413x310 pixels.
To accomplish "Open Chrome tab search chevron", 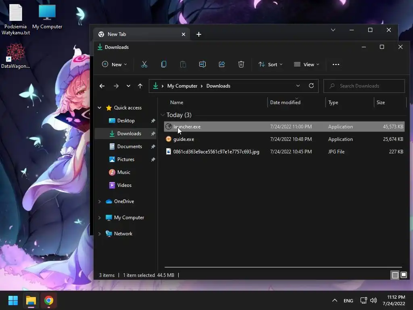I will point(333,30).
